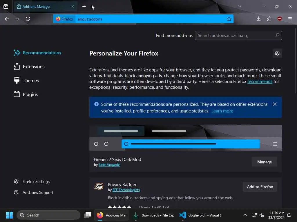This screenshot has width=297, height=222.
Task: Add Privacy Badger to Firefox
Action: click(x=260, y=187)
